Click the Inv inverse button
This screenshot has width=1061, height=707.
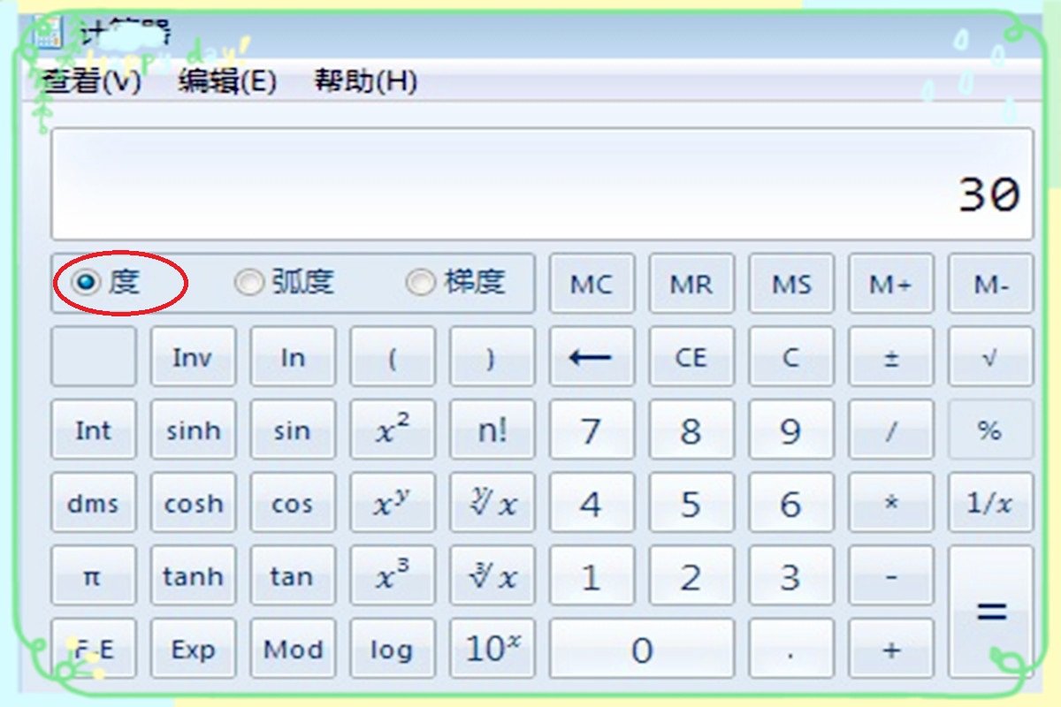pyautogui.click(x=193, y=357)
